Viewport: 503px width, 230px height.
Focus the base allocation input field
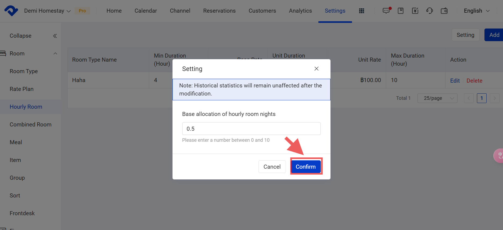(251, 129)
